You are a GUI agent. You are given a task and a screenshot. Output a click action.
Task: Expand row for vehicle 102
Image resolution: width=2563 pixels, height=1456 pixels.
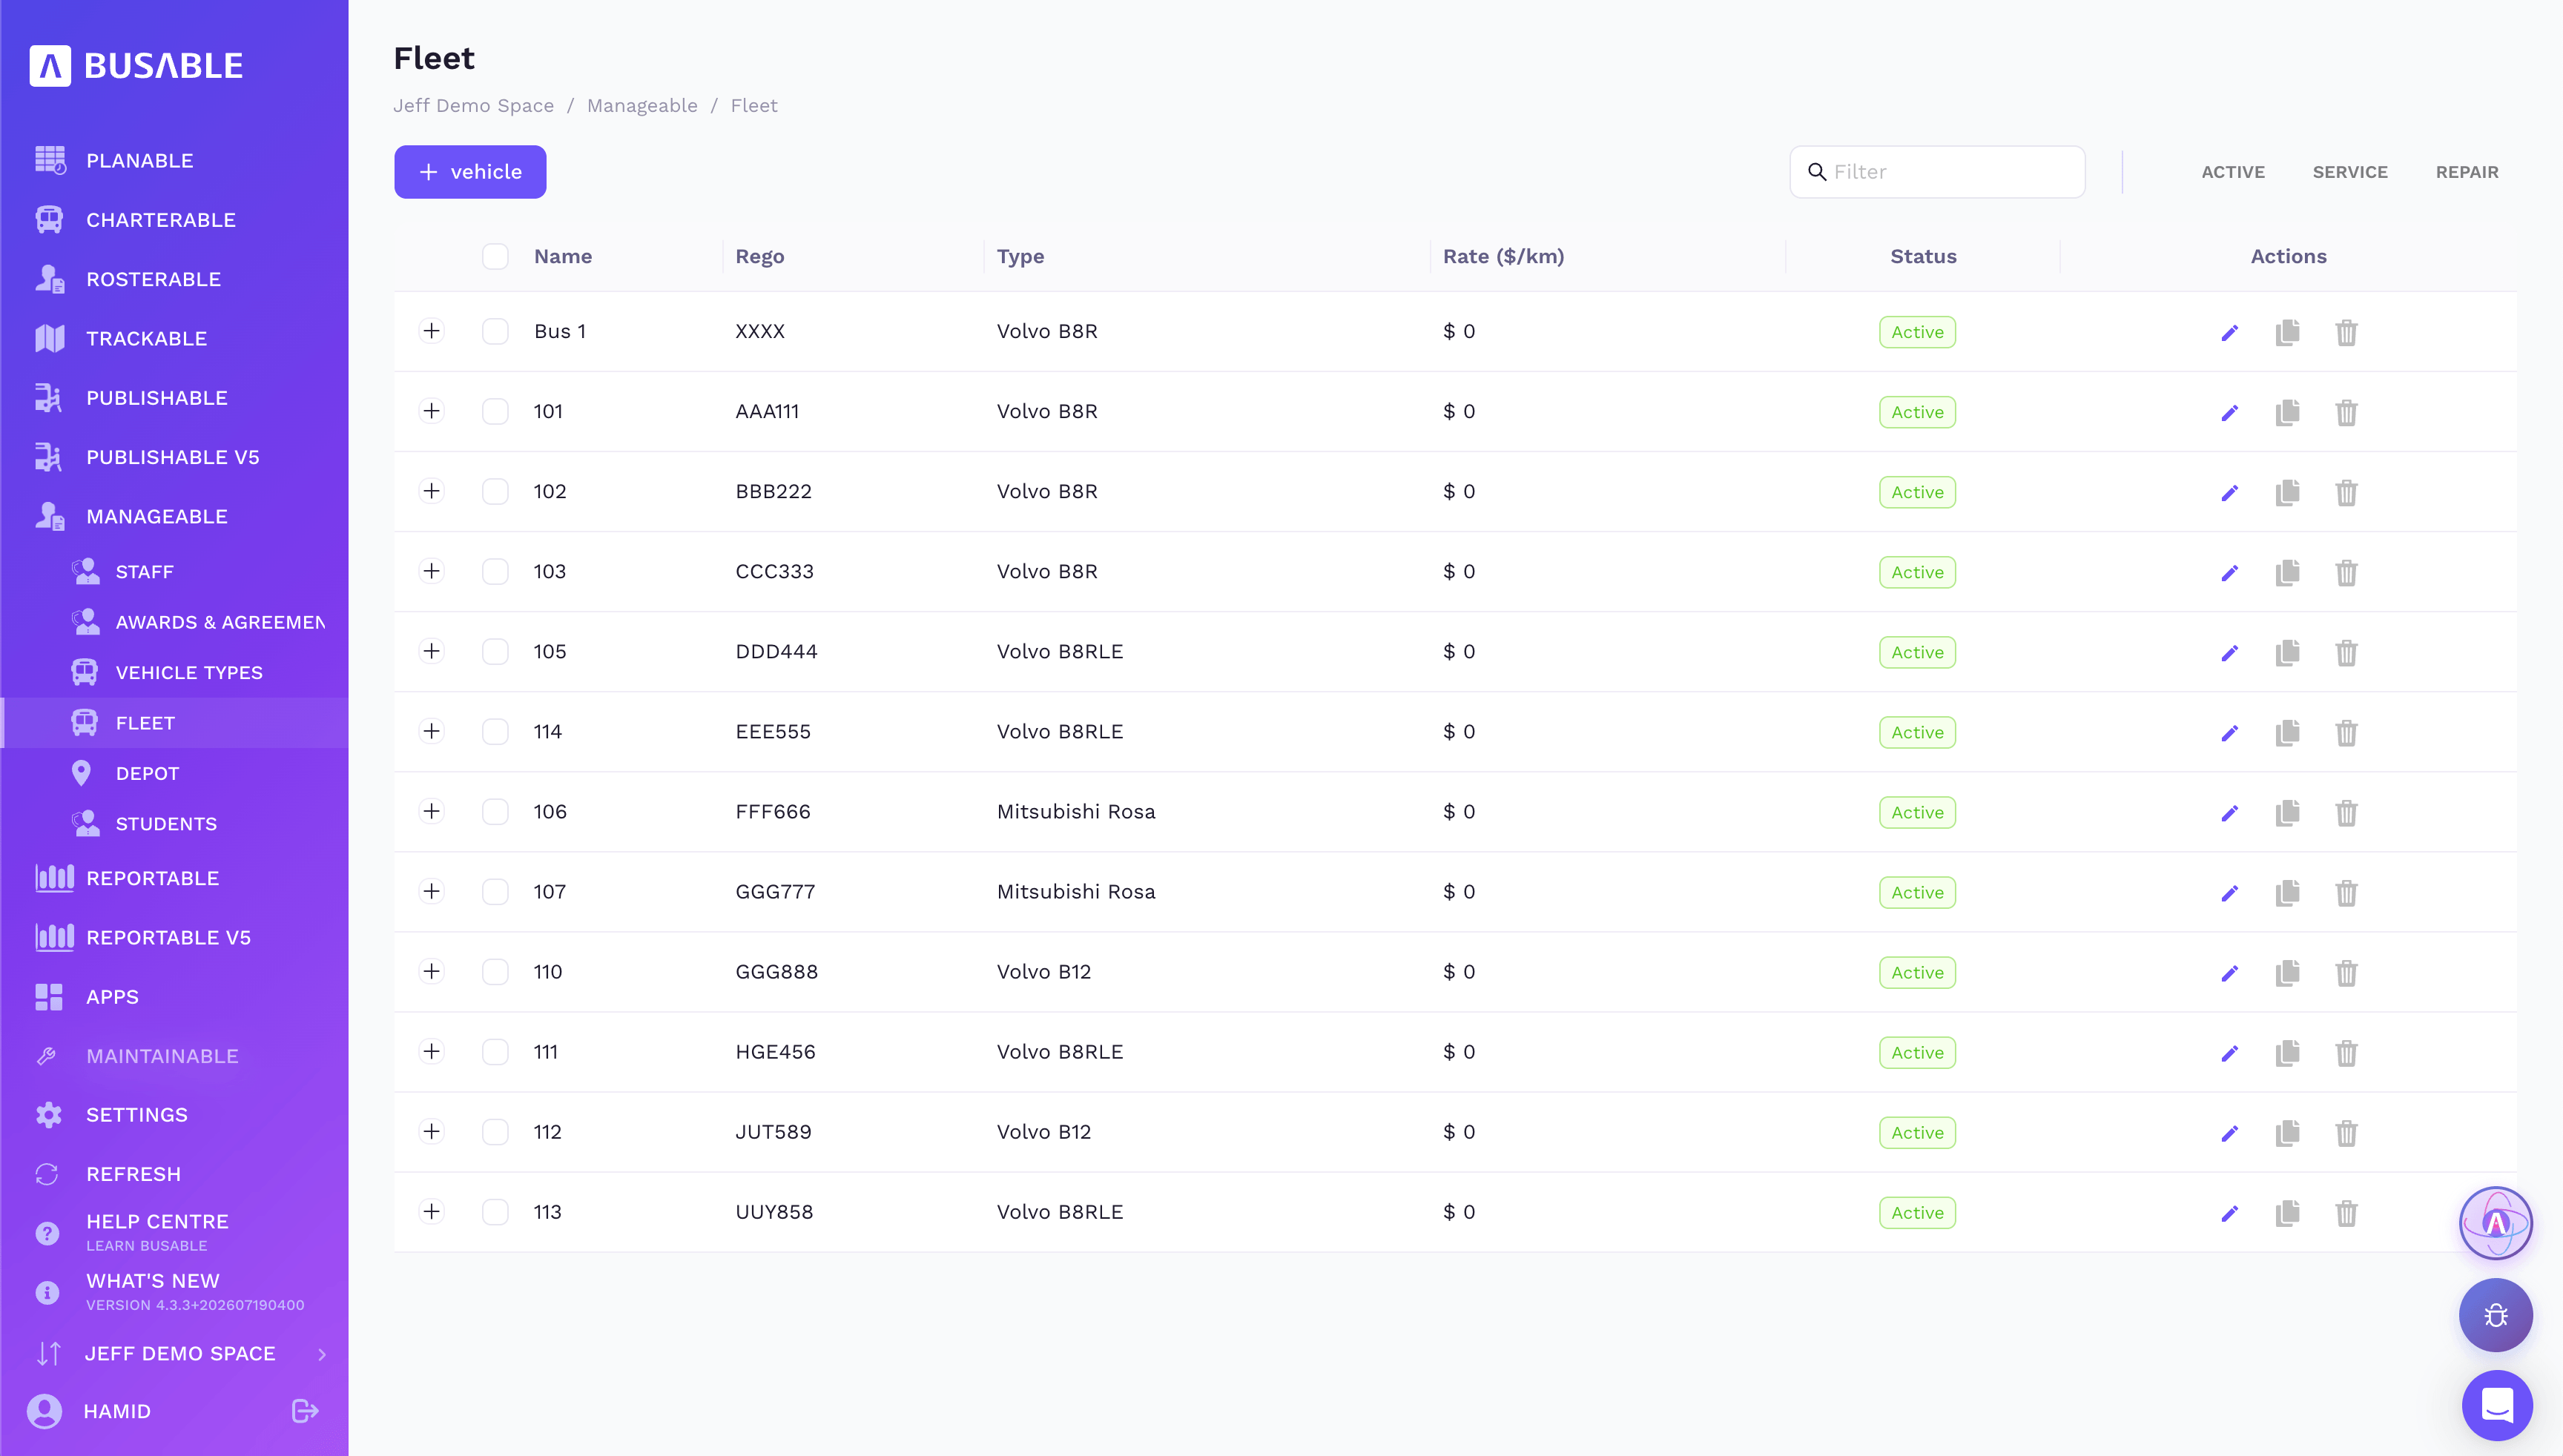[x=431, y=491]
